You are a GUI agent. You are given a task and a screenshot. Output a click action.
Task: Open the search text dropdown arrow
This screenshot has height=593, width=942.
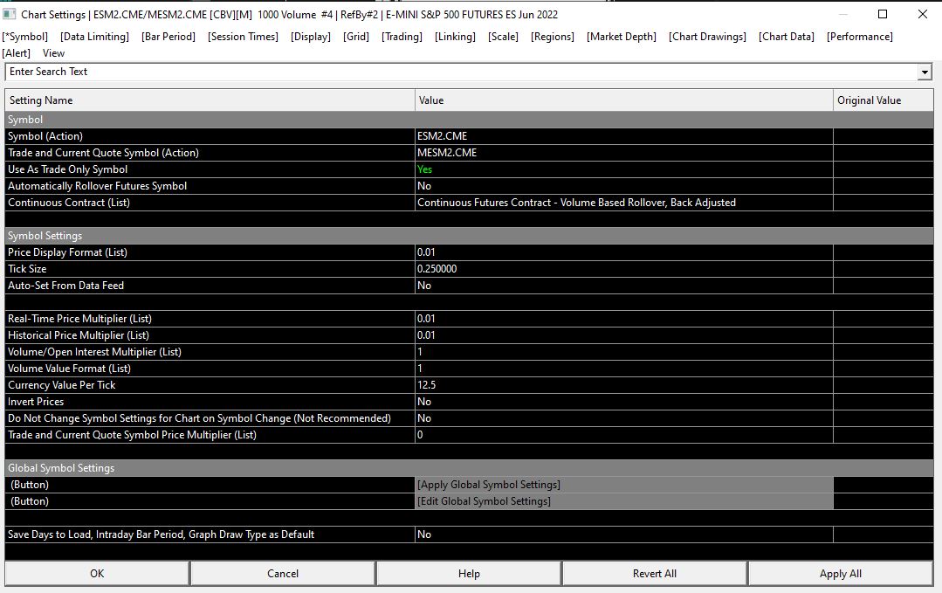[x=925, y=72]
